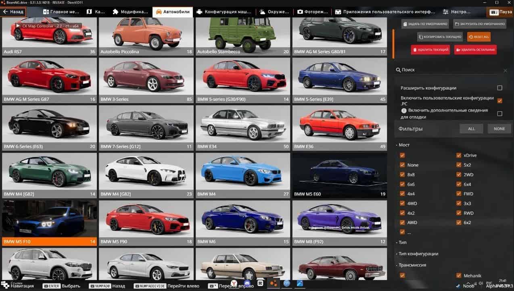The width and height of the screenshot is (514, 291).
Task: Click the search magnifier icon
Action: (x=398, y=70)
